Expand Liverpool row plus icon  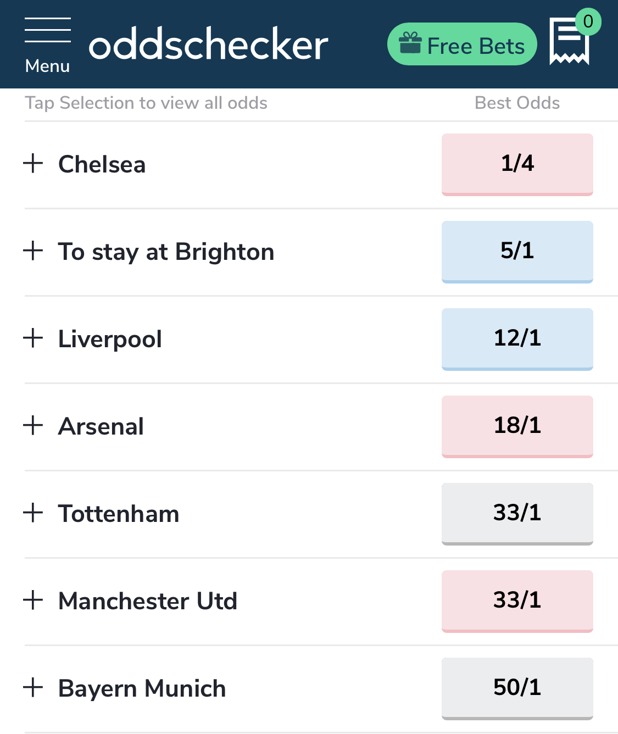pos(34,338)
